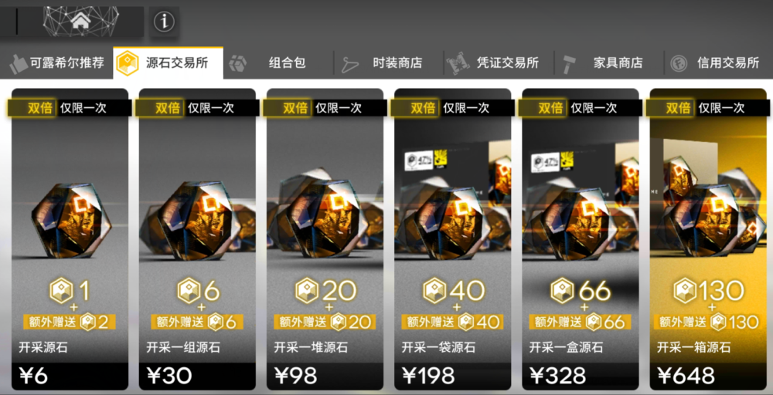The height and width of the screenshot is (395, 773).
Task: Click the credit coin icon for 信用交易所
Action: pyautogui.click(x=679, y=63)
